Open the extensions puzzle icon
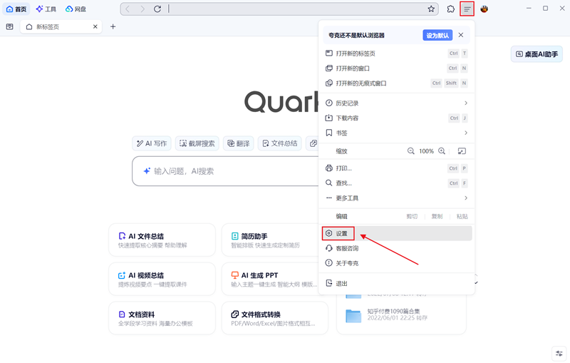Viewport: 570px width, 363px height. [451, 9]
